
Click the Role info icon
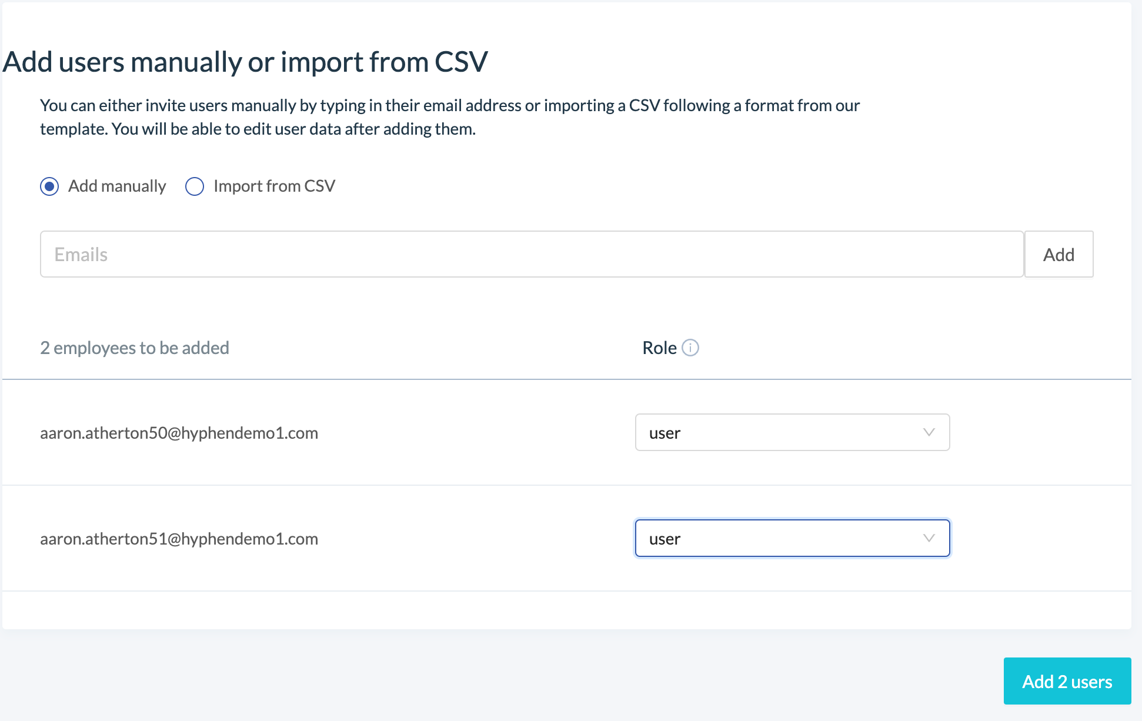pos(690,348)
